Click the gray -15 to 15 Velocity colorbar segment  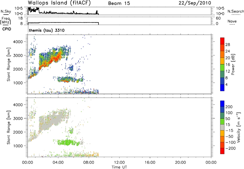(222, 127)
